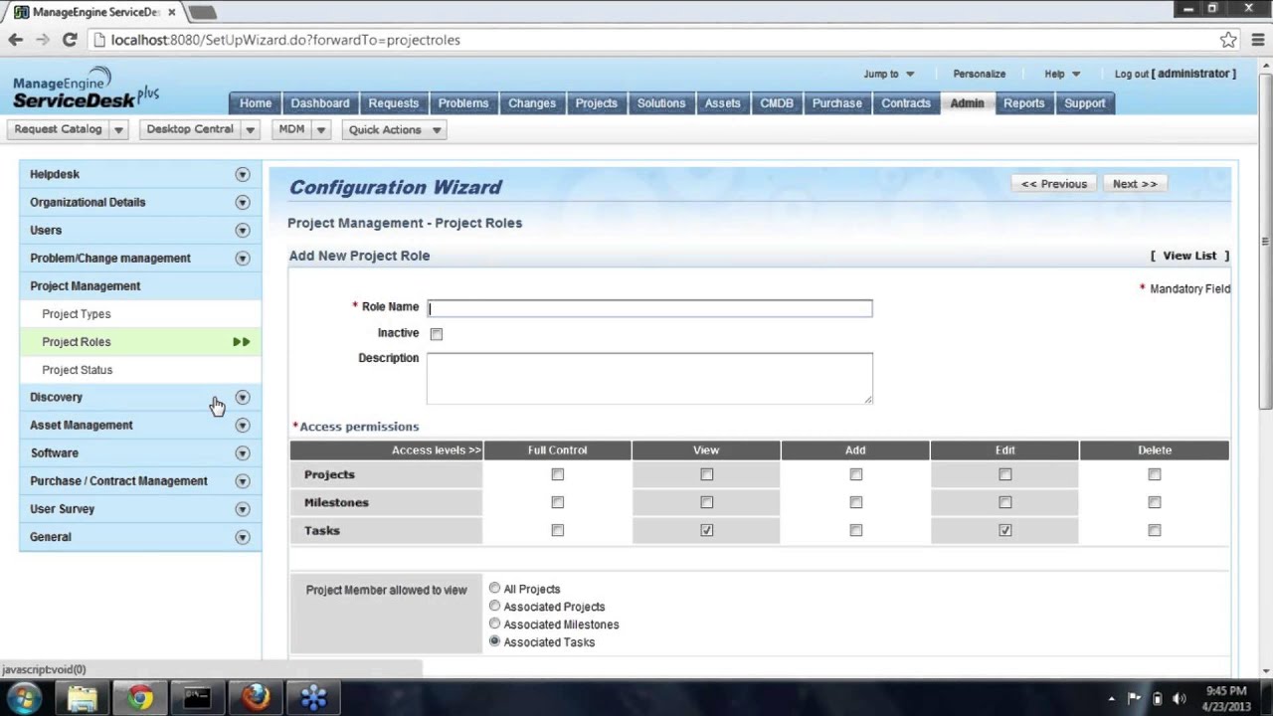
Task: Open the command prompt taskbar icon
Action: click(x=197, y=698)
